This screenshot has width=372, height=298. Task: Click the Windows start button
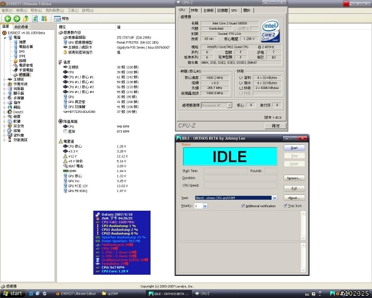(12, 293)
